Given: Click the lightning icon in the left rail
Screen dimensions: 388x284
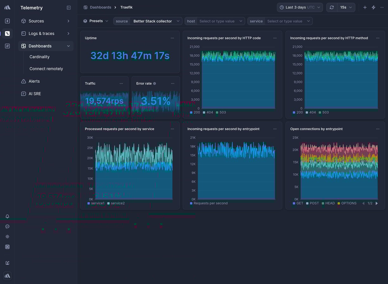Looking at the screenshot, I should click(7, 21).
